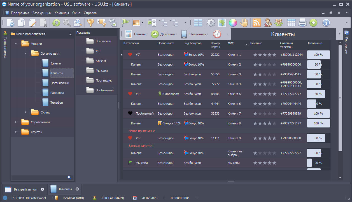Click the 100% fill bar for Клиент 1
This screenshot has width=352, height=202.
[318, 55]
